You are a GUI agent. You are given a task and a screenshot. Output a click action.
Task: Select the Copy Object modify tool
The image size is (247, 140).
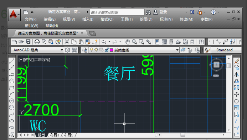click(x=237, y=68)
